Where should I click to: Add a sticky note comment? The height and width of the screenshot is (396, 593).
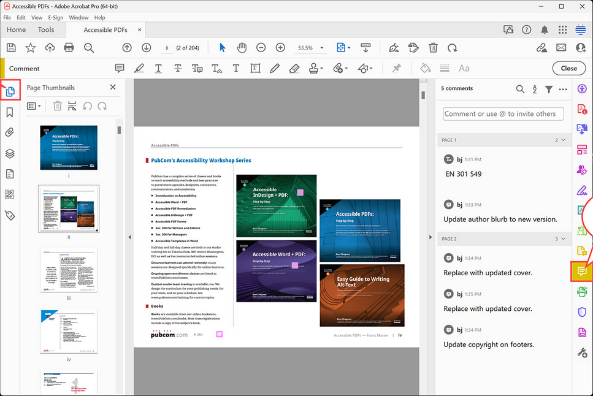click(120, 68)
